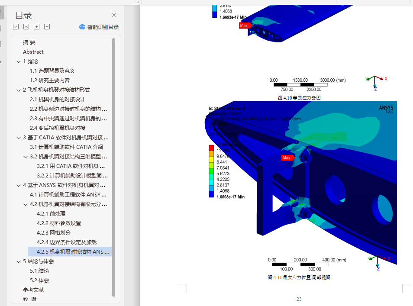Open 3.2.2 计算机辅助设计模型简 entry
The height and width of the screenshot is (306, 413).
[72, 176]
